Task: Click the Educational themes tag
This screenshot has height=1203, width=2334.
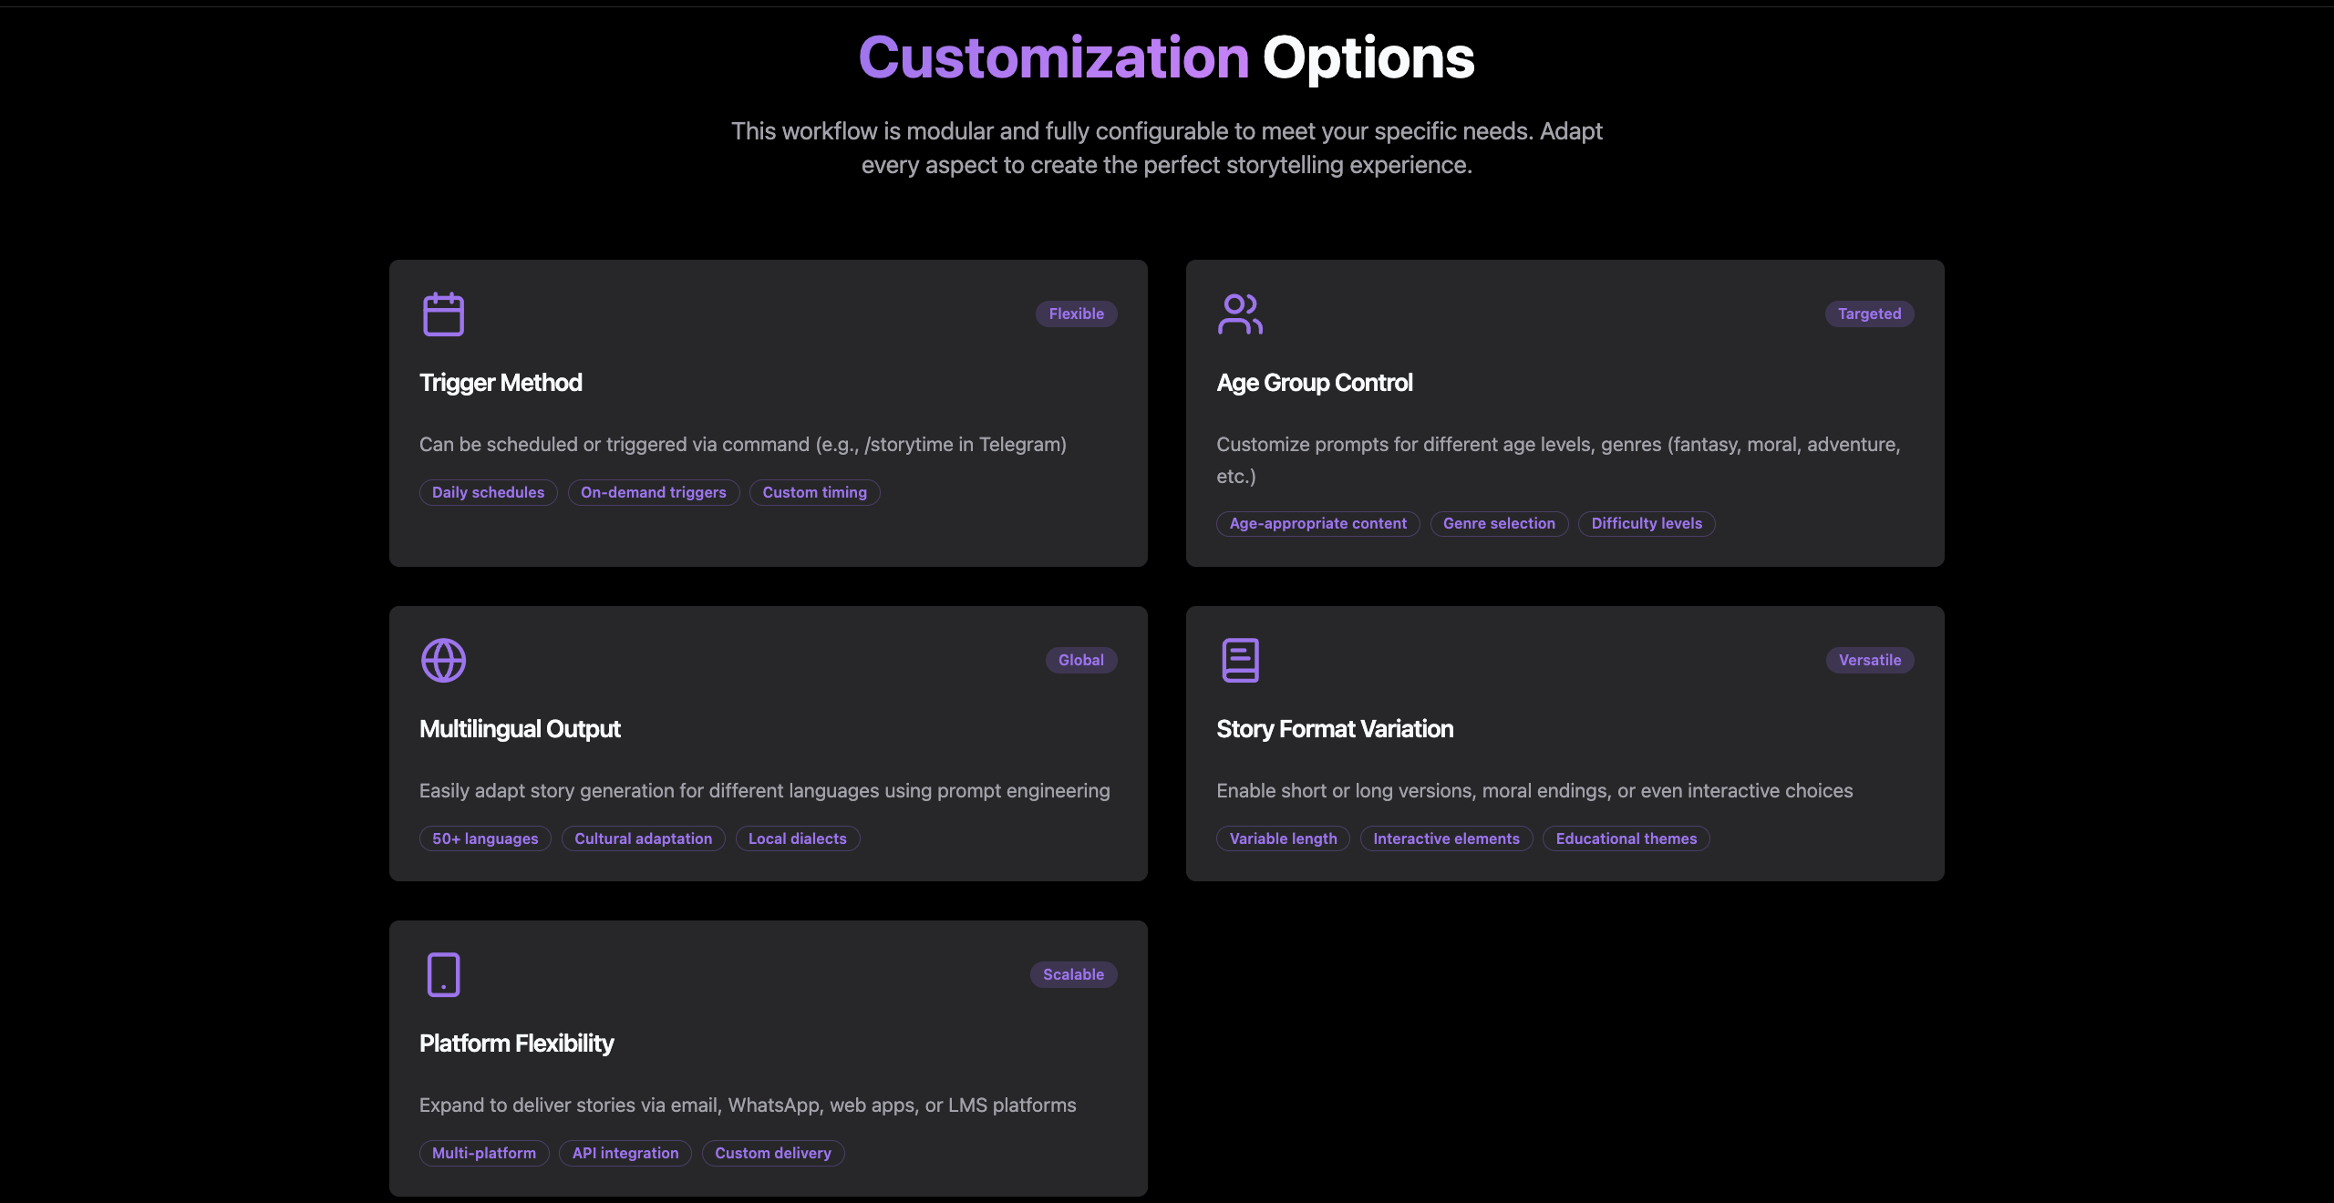Action: 1626,838
